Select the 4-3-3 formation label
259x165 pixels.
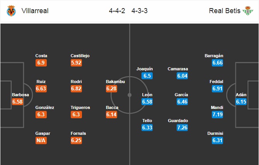[x=140, y=11]
